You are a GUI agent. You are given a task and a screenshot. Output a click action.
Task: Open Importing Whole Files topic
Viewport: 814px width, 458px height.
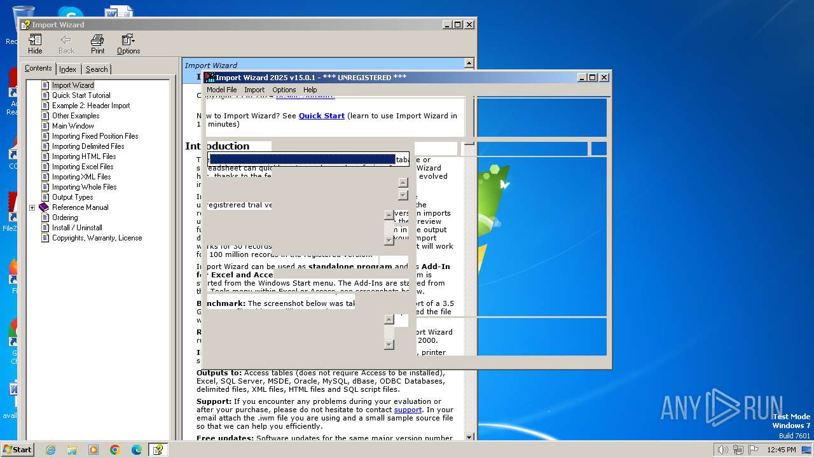pyautogui.click(x=84, y=187)
